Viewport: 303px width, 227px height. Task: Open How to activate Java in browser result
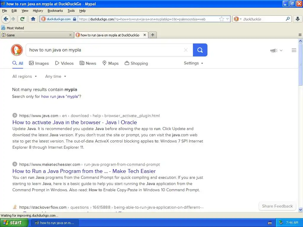coord(75,122)
